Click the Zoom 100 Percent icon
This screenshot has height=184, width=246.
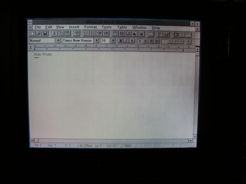[182, 35]
